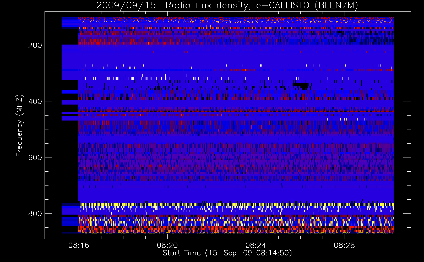Click the 600 frequency tick label
Viewport: 424px width, 262px height.
pos(35,157)
